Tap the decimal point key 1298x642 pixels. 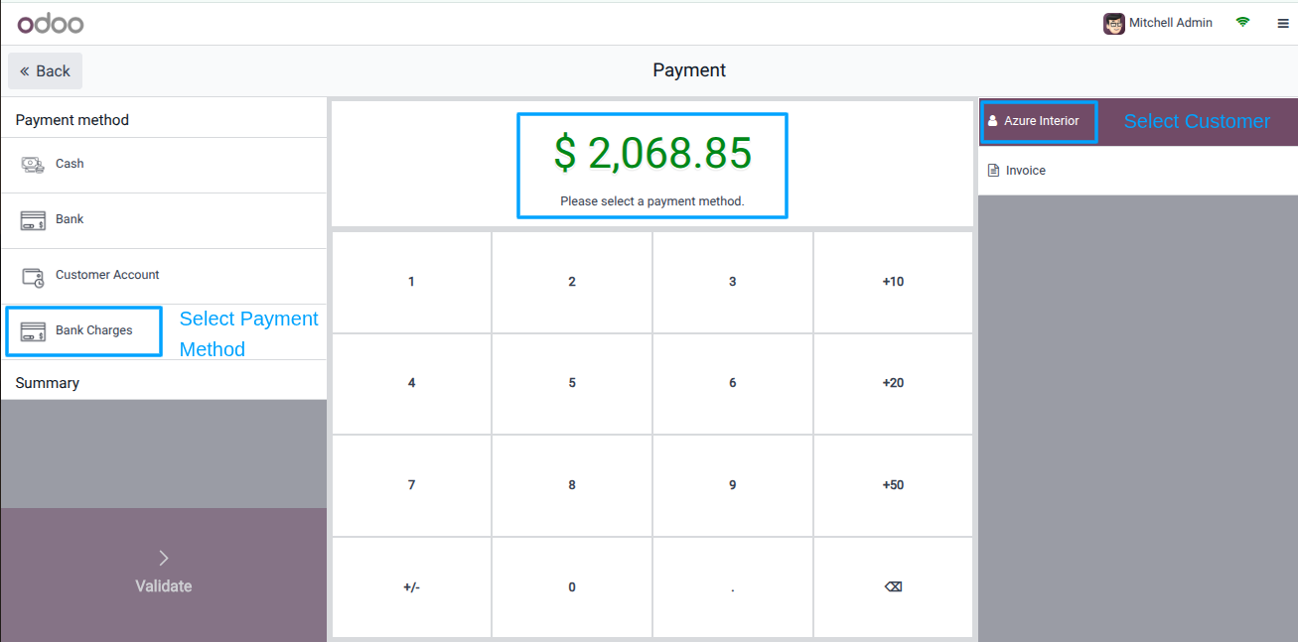pos(733,587)
